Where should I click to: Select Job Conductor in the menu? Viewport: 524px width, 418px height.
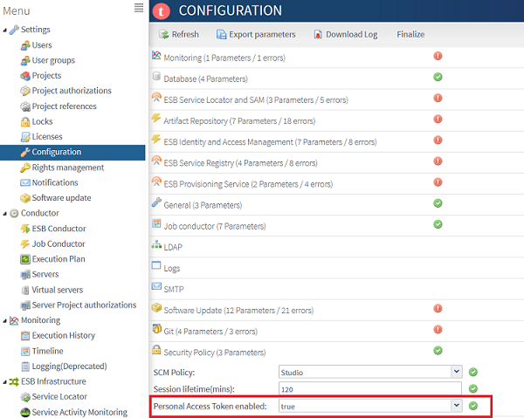[x=59, y=244]
